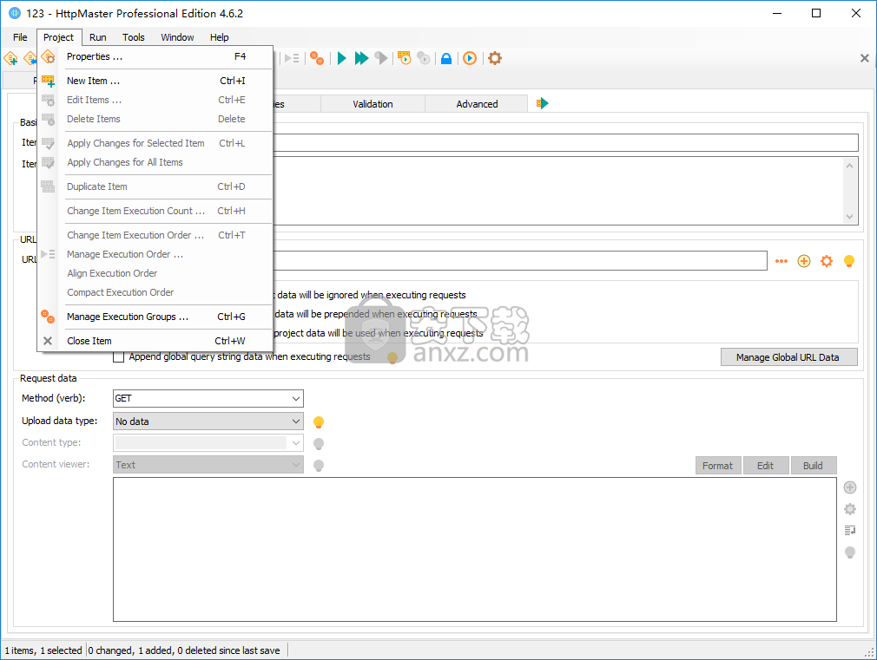This screenshot has width=877, height=660.
Task: Click the three orange dots beside URL
Action: (781, 261)
